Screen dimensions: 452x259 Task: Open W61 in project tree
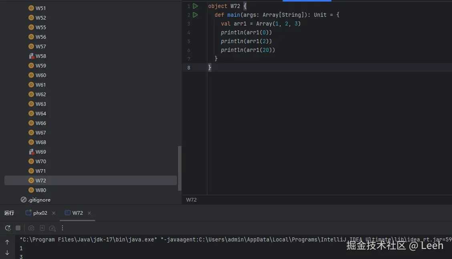[41, 85]
